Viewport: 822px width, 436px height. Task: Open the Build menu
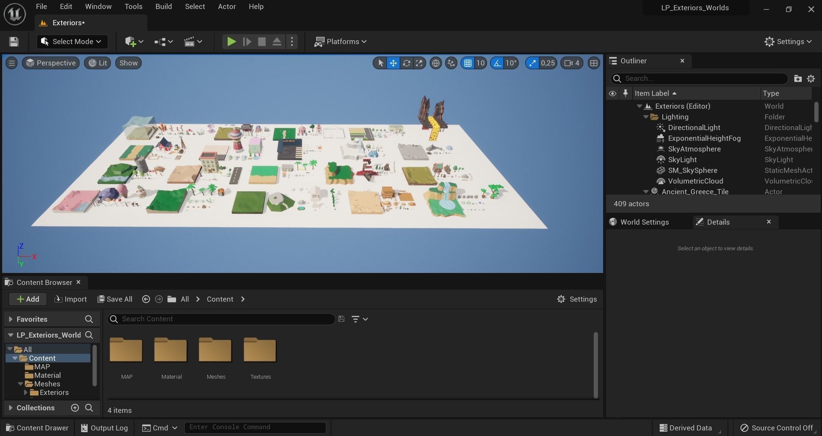coord(164,6)
